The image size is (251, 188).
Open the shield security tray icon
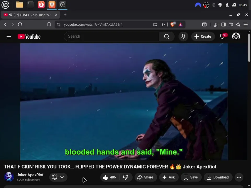220,5
